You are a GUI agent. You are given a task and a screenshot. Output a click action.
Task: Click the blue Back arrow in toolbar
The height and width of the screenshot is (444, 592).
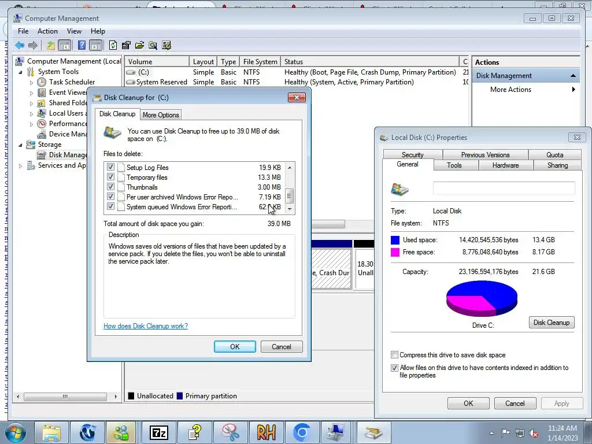click(20, 46)
